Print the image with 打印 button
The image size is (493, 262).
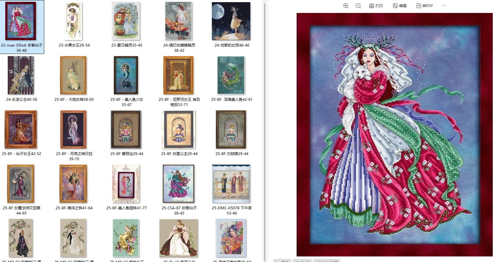pyautogui.click(x=376, y=6)
